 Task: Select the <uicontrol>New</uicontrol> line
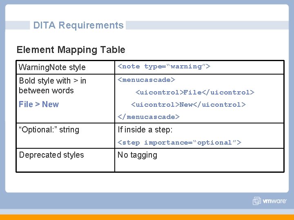(188, 105)
